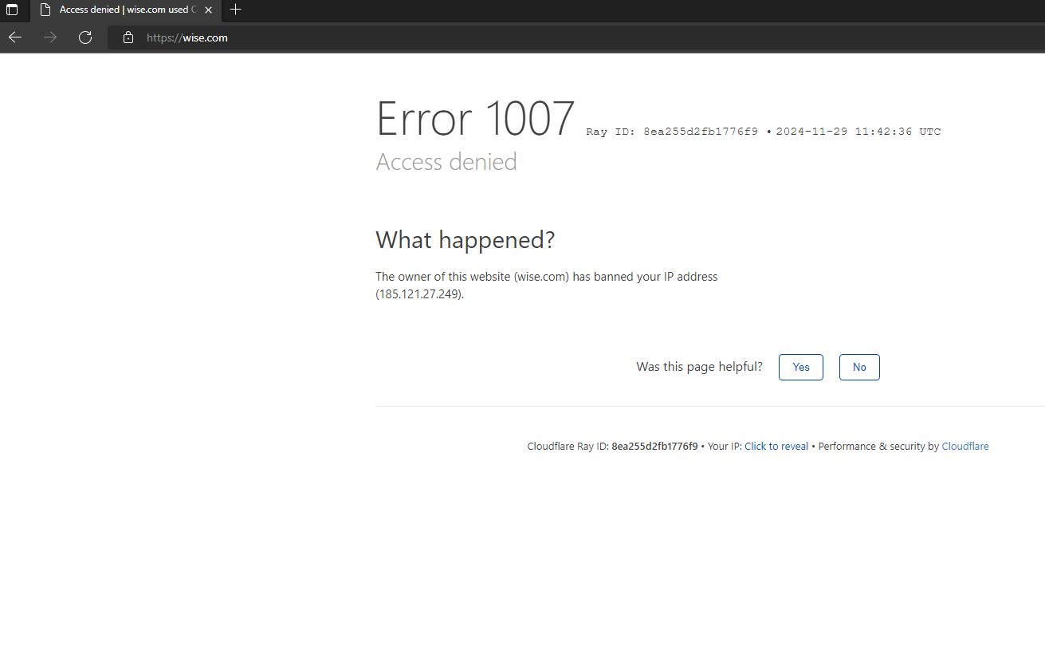Click the forward navigation arrow
Viewport: 1045px width, 650px height.
[x=50, y=37]
